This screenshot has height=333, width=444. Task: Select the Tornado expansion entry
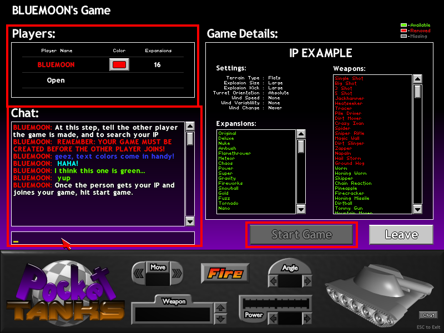pos(228,204)
